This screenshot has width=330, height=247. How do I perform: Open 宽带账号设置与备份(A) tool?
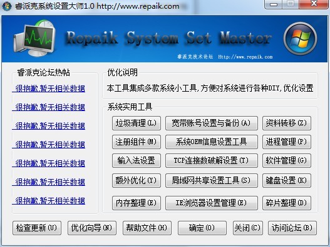pos(212,123)
